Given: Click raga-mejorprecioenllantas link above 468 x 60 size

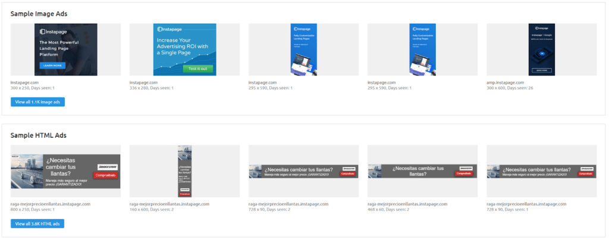Looking at the screenshot, I should click(x=407, y=204).
